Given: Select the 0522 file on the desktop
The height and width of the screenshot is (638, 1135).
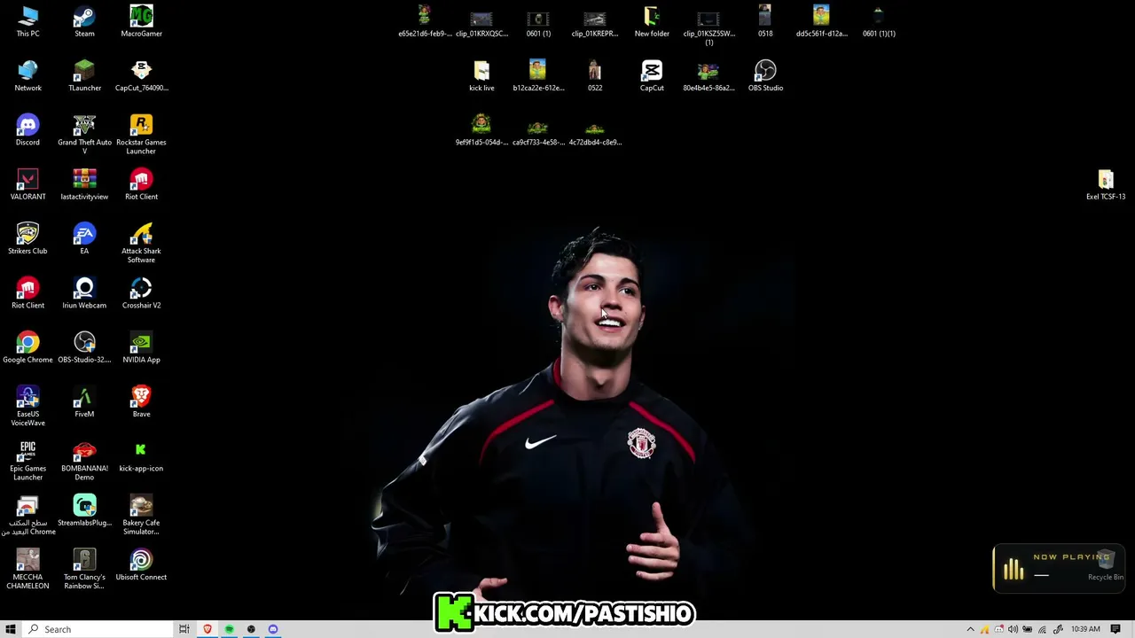Looking at the screenshot, I should 595,75.
